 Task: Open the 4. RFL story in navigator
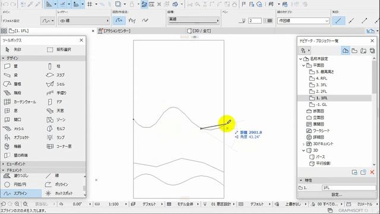pyautogui.click(x=321, y=78)
